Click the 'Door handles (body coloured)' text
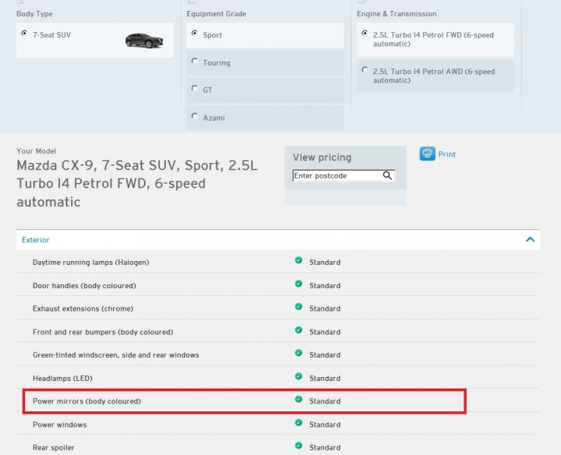Viewport: 561px width, 455px height. click(84, 286)
